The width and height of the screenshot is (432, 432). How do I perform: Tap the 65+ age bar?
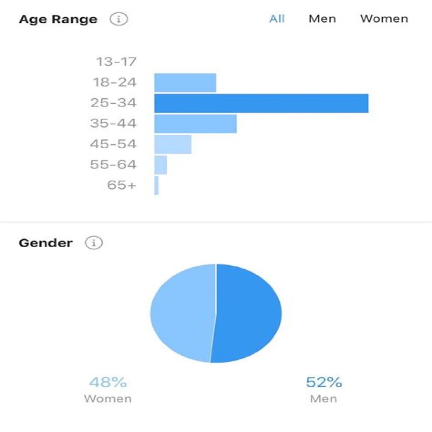pyautogui.click(x=157, y=185)
